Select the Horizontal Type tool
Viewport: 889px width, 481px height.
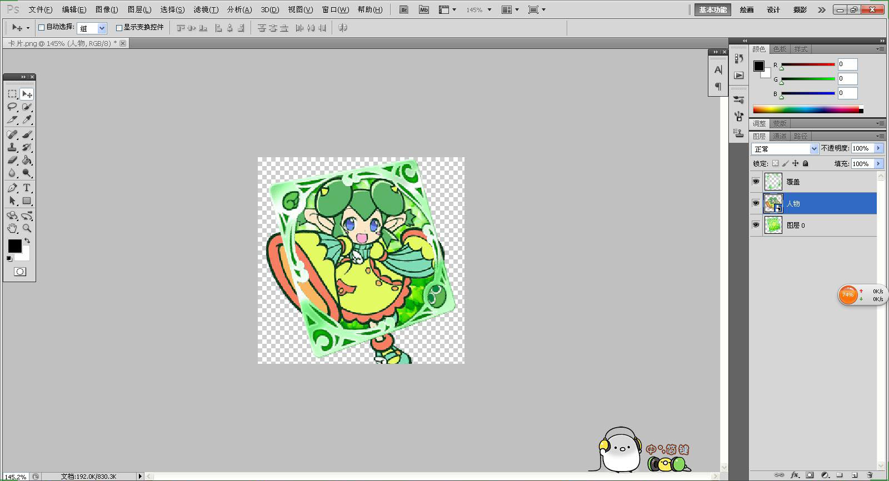27,188
